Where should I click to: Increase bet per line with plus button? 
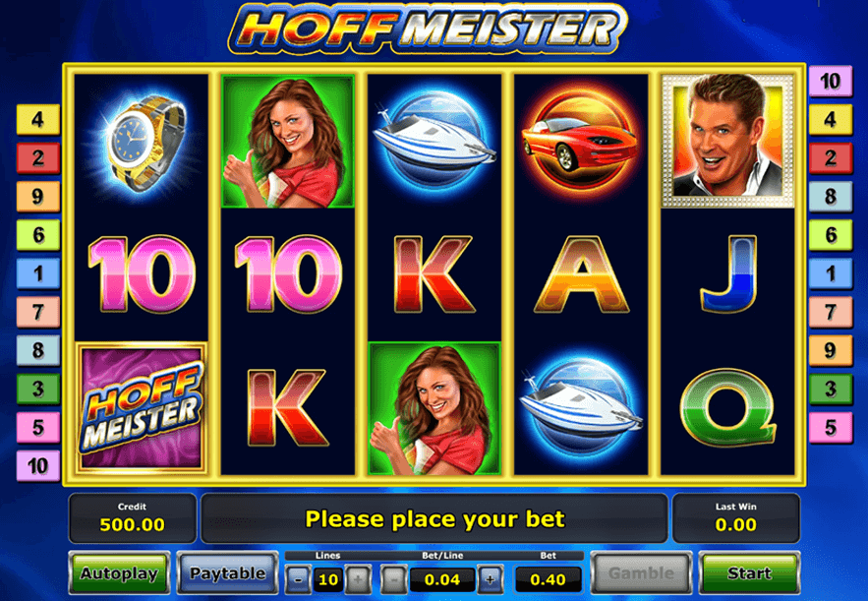click(x=490, y=579)
